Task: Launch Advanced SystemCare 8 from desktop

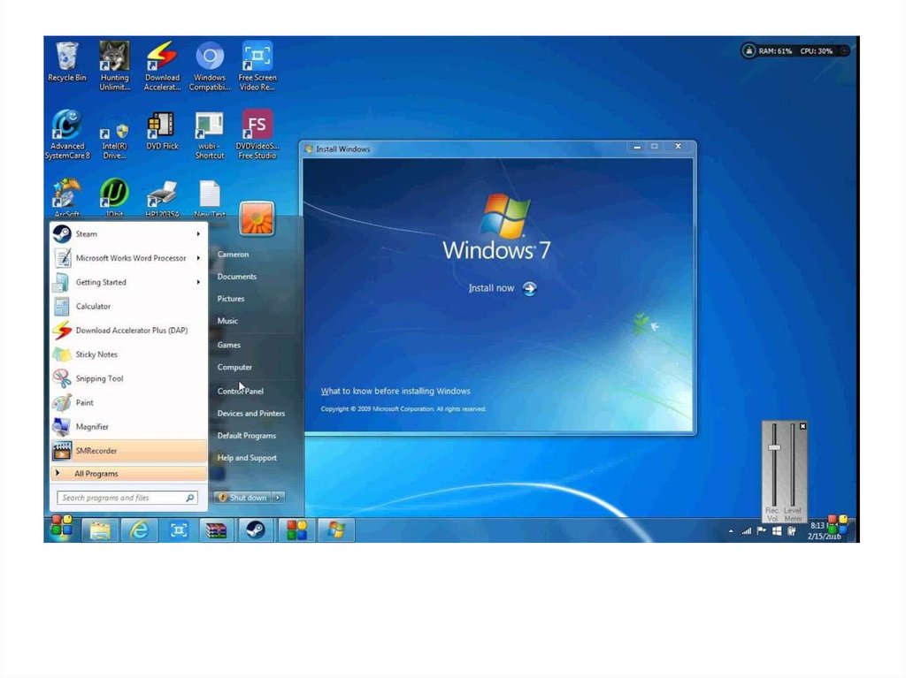Action: pos(67,129)
